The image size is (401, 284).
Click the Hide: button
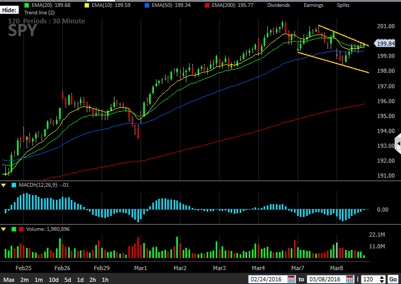[x=10, y=10]
